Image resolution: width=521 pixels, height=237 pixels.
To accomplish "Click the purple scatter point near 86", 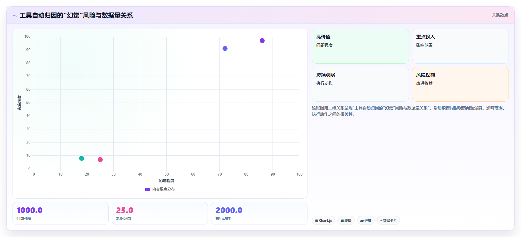I will 262,41.
